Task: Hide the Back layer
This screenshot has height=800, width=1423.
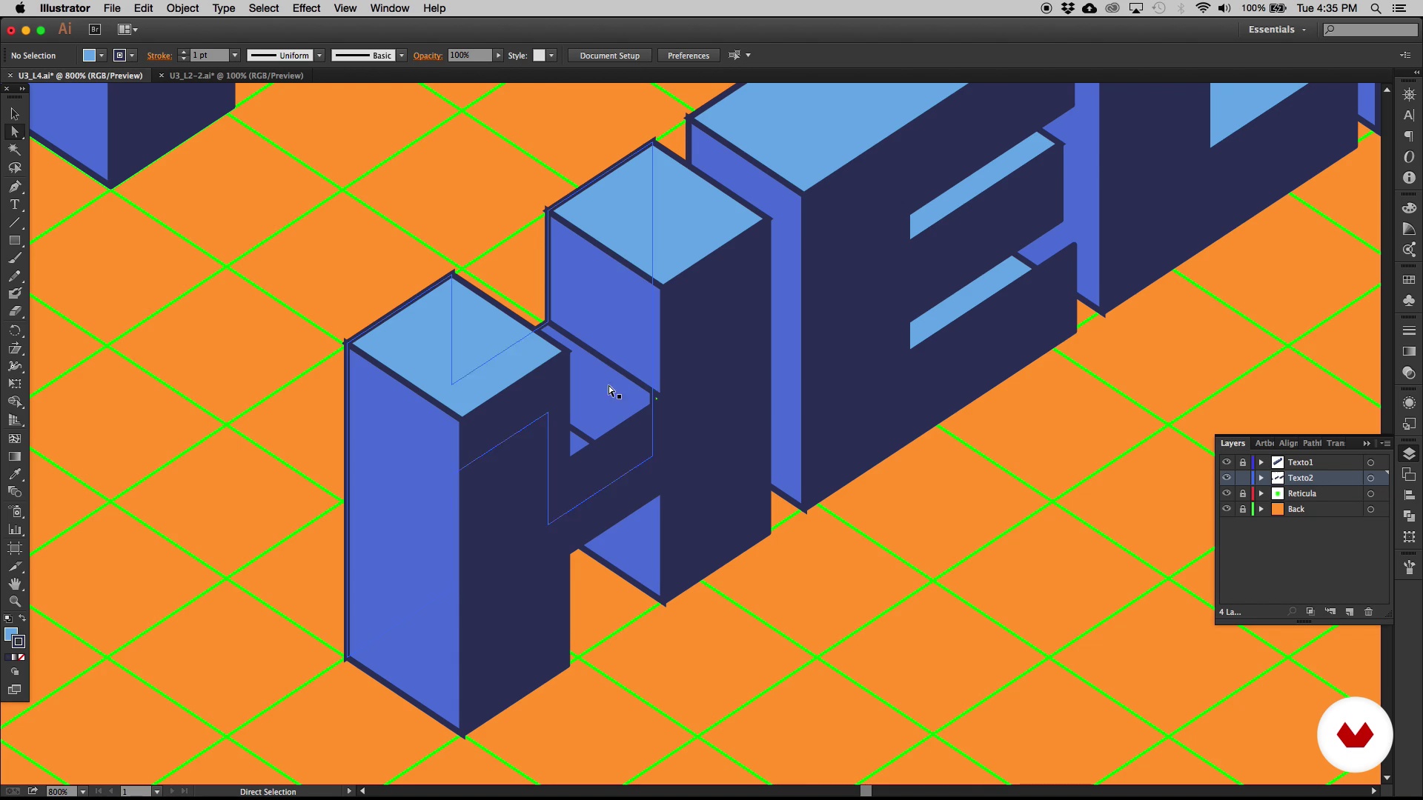Action: (x=1227, y=509)
